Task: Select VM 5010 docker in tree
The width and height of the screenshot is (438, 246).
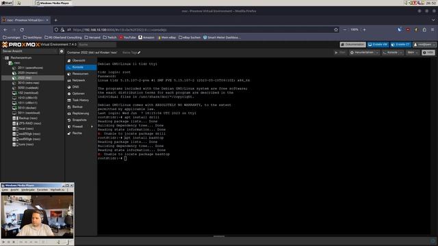Action: coord(27,108)
